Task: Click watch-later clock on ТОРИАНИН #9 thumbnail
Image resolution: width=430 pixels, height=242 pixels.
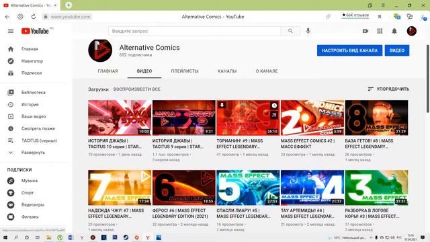Action: pyautogui.click(x=274, y=106)
